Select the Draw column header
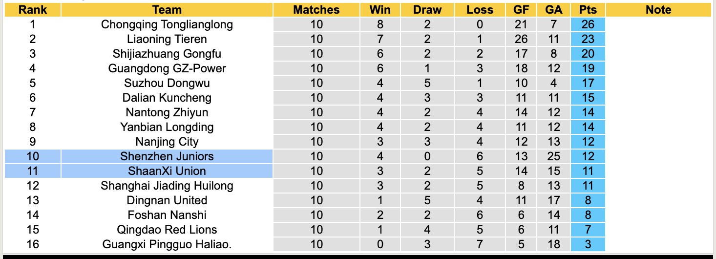 click(x=427, y=10)
